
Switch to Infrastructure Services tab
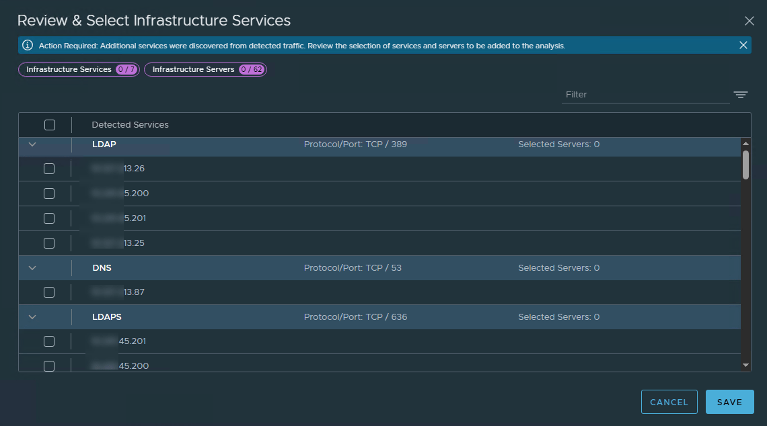pos(79,70)
